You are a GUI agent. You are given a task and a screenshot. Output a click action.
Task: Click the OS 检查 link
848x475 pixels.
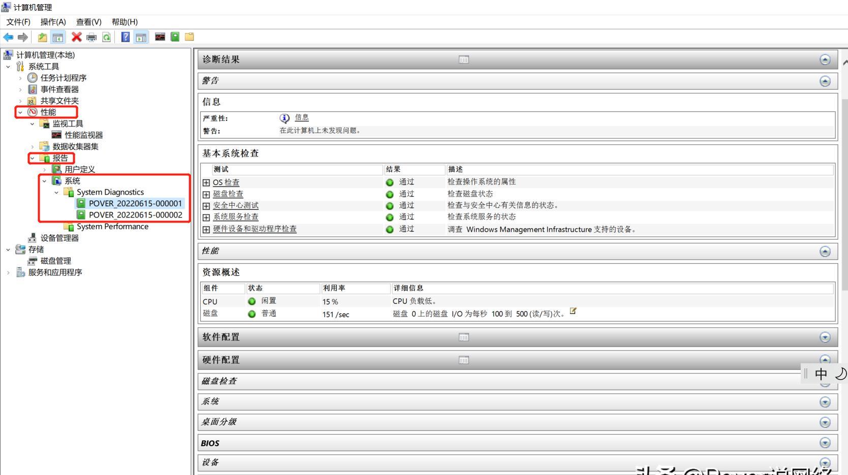coord(226,182)
